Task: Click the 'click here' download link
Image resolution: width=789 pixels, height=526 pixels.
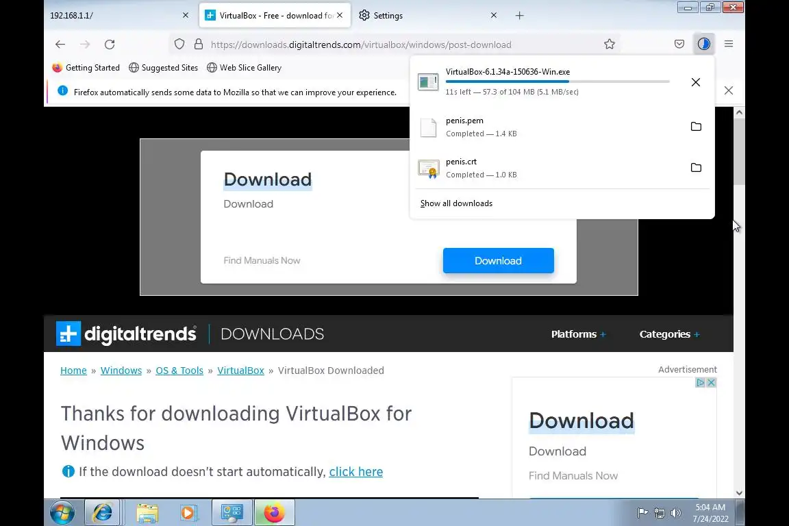Action: 355,472
